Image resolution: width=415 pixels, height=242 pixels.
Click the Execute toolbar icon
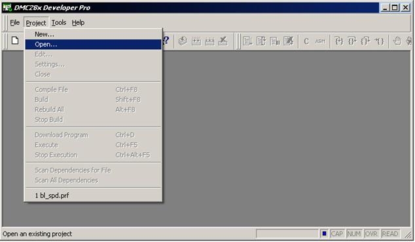[x=261, y=41]
